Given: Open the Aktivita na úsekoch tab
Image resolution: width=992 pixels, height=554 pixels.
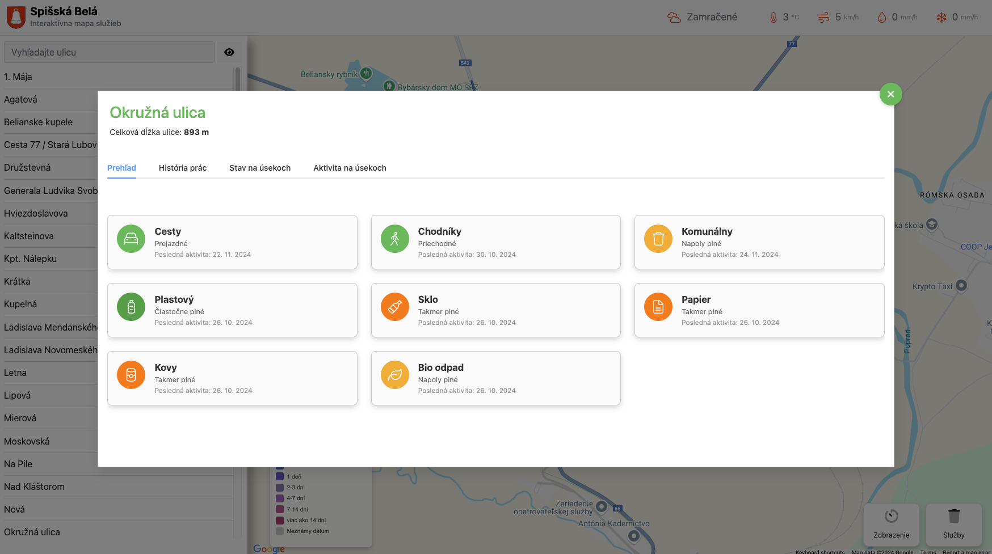Looking at the screenshot, I should [x=350, y=168].
